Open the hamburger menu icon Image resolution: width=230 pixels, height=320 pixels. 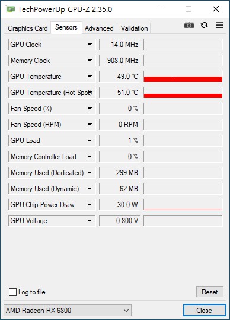click(x=219, y=25)
